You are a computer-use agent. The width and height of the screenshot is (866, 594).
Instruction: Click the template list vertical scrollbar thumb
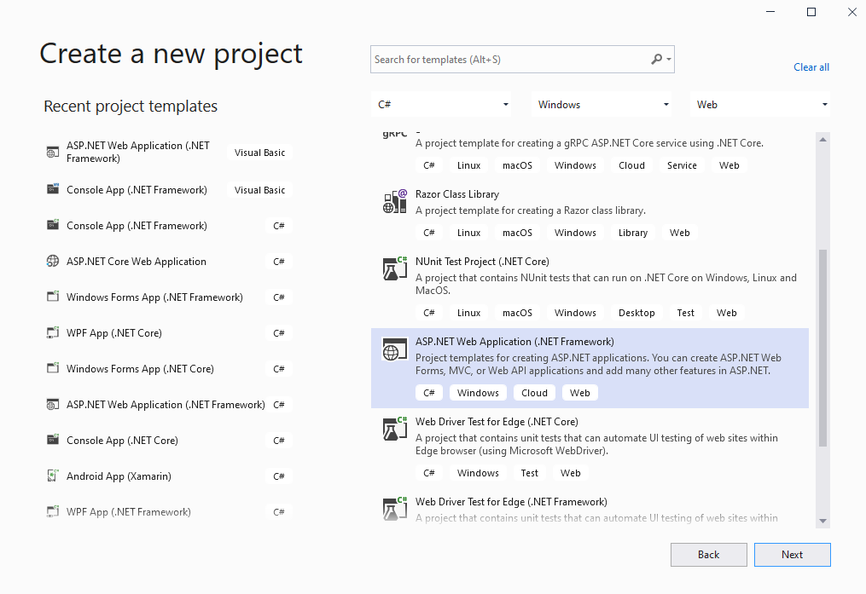pos(822,348)
